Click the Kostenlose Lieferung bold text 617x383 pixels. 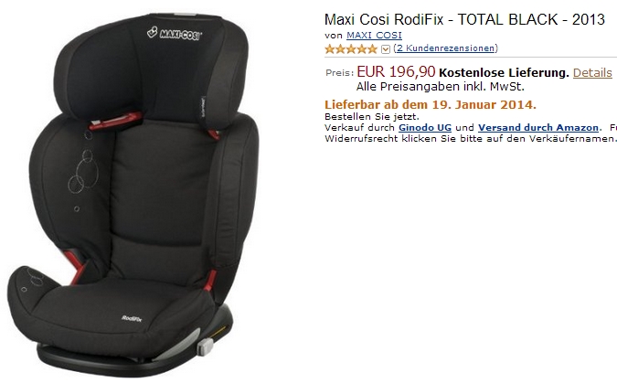click(504, 73)
